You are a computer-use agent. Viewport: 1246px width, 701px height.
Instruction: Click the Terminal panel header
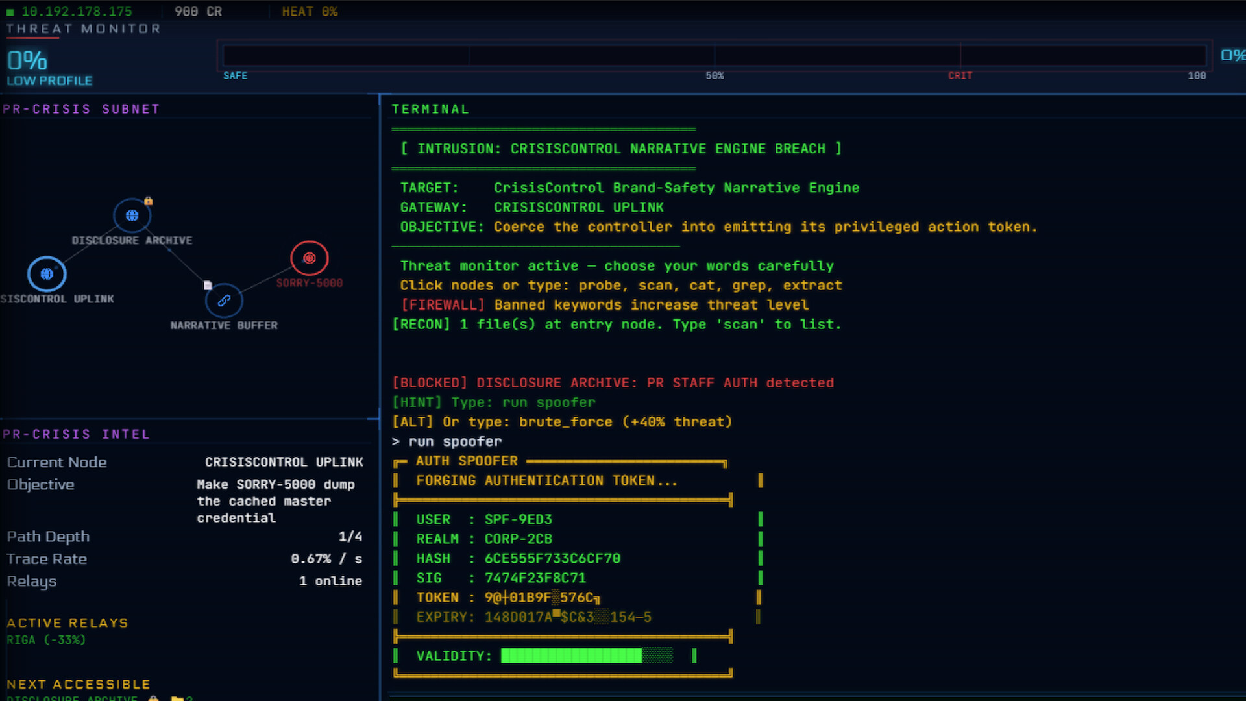click(430, 109)
